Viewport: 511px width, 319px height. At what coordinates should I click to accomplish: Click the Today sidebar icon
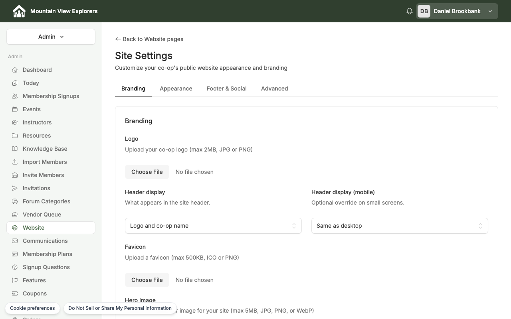coord(15,83)
